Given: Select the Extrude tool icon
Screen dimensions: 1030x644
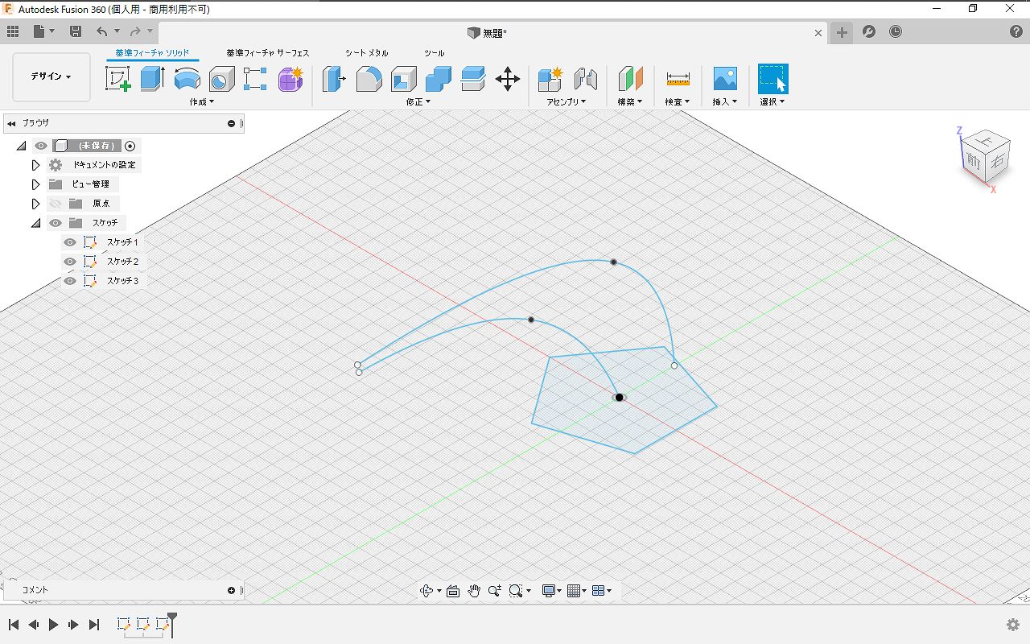Looking at the screenshot, I should 152,79.
